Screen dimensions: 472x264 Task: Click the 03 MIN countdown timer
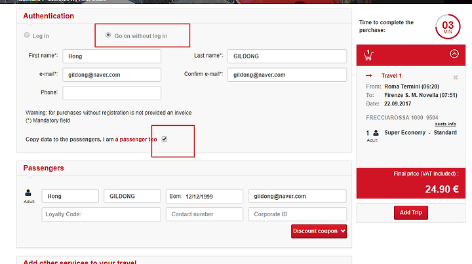448,27
